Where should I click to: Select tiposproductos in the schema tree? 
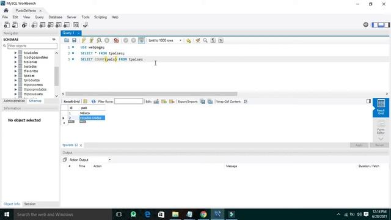coord(35,89)
